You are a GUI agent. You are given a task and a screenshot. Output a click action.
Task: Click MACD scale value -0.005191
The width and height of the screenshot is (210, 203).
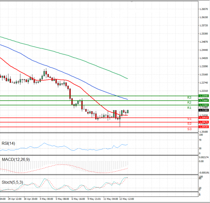click(204, 173)
